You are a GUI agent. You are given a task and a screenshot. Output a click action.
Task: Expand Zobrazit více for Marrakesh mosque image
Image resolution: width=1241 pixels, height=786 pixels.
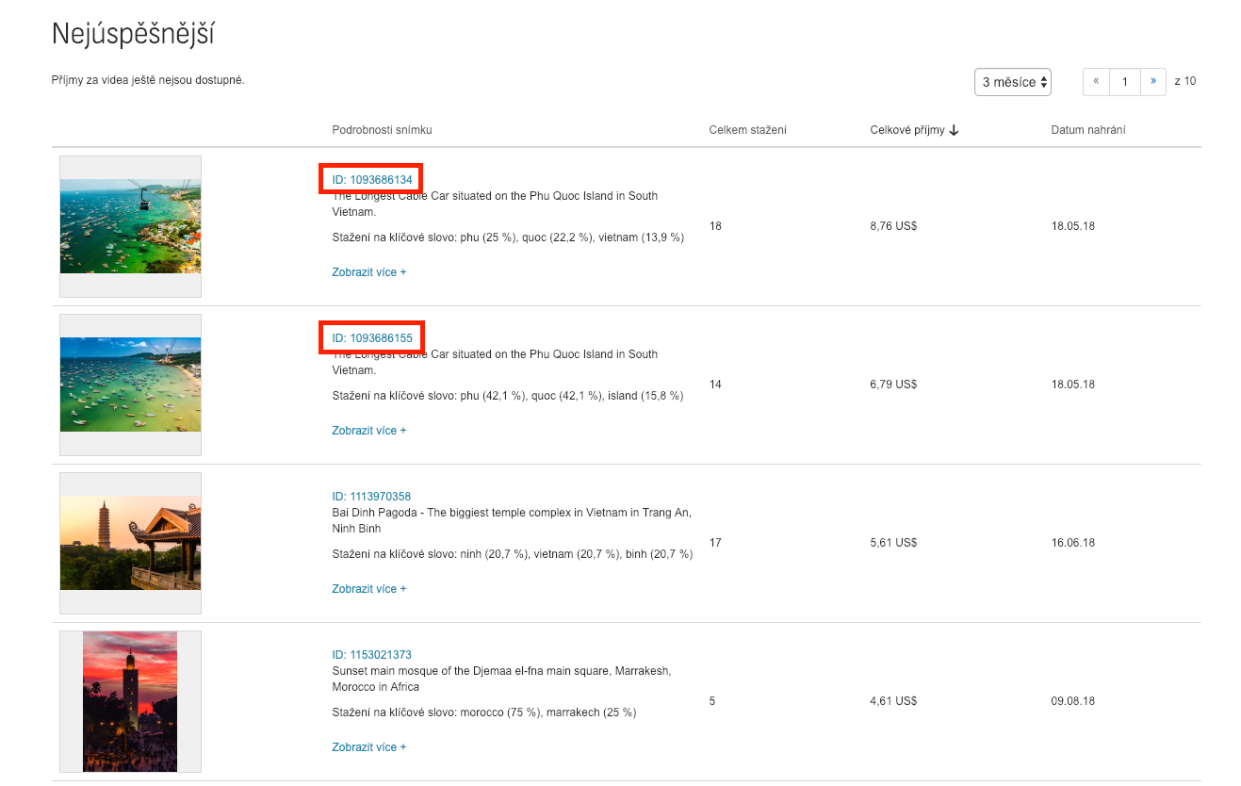368,747
